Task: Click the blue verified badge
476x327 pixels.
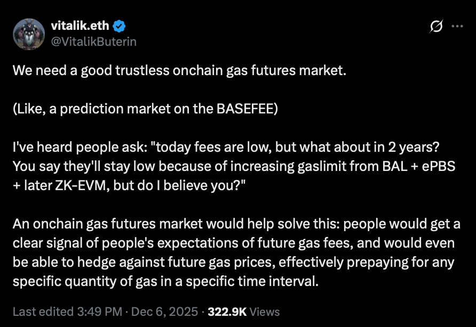Action: pyautogui.click(x=120, y=26)
